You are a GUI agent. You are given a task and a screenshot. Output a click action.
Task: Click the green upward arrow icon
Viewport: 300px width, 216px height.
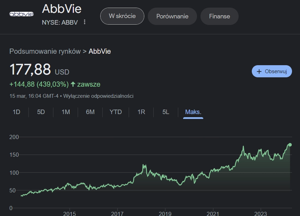point(73,84)
